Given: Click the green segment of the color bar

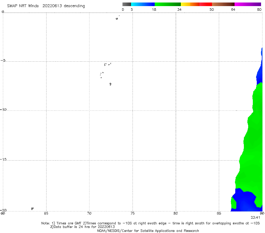Looking at the screenshot, I should [x=168, y=4].
